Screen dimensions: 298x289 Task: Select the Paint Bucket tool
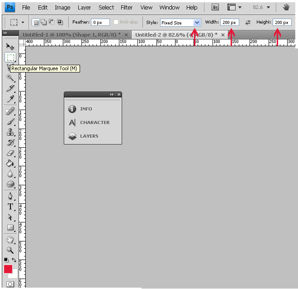coord(10,164)
